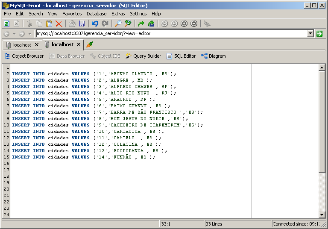Run the SQL query green arrow

[x=141, y=23]
